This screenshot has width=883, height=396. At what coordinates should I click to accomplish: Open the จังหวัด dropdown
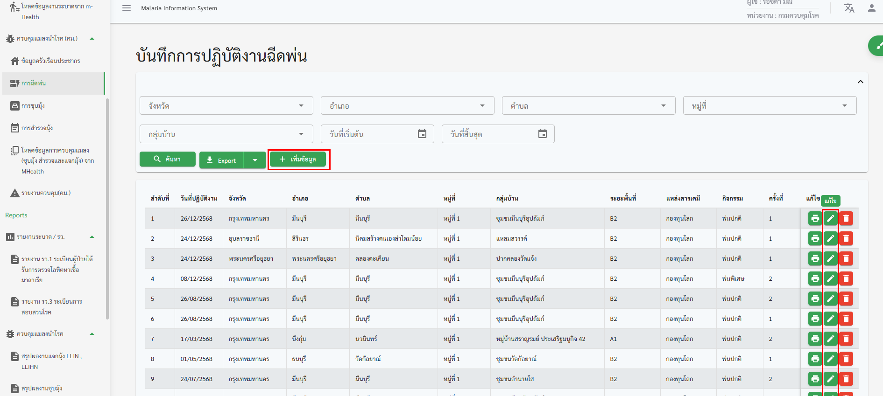coord(226,105)
